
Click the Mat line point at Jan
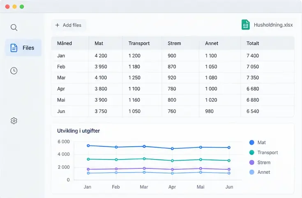pyautogui.click(x=88, y=146)
